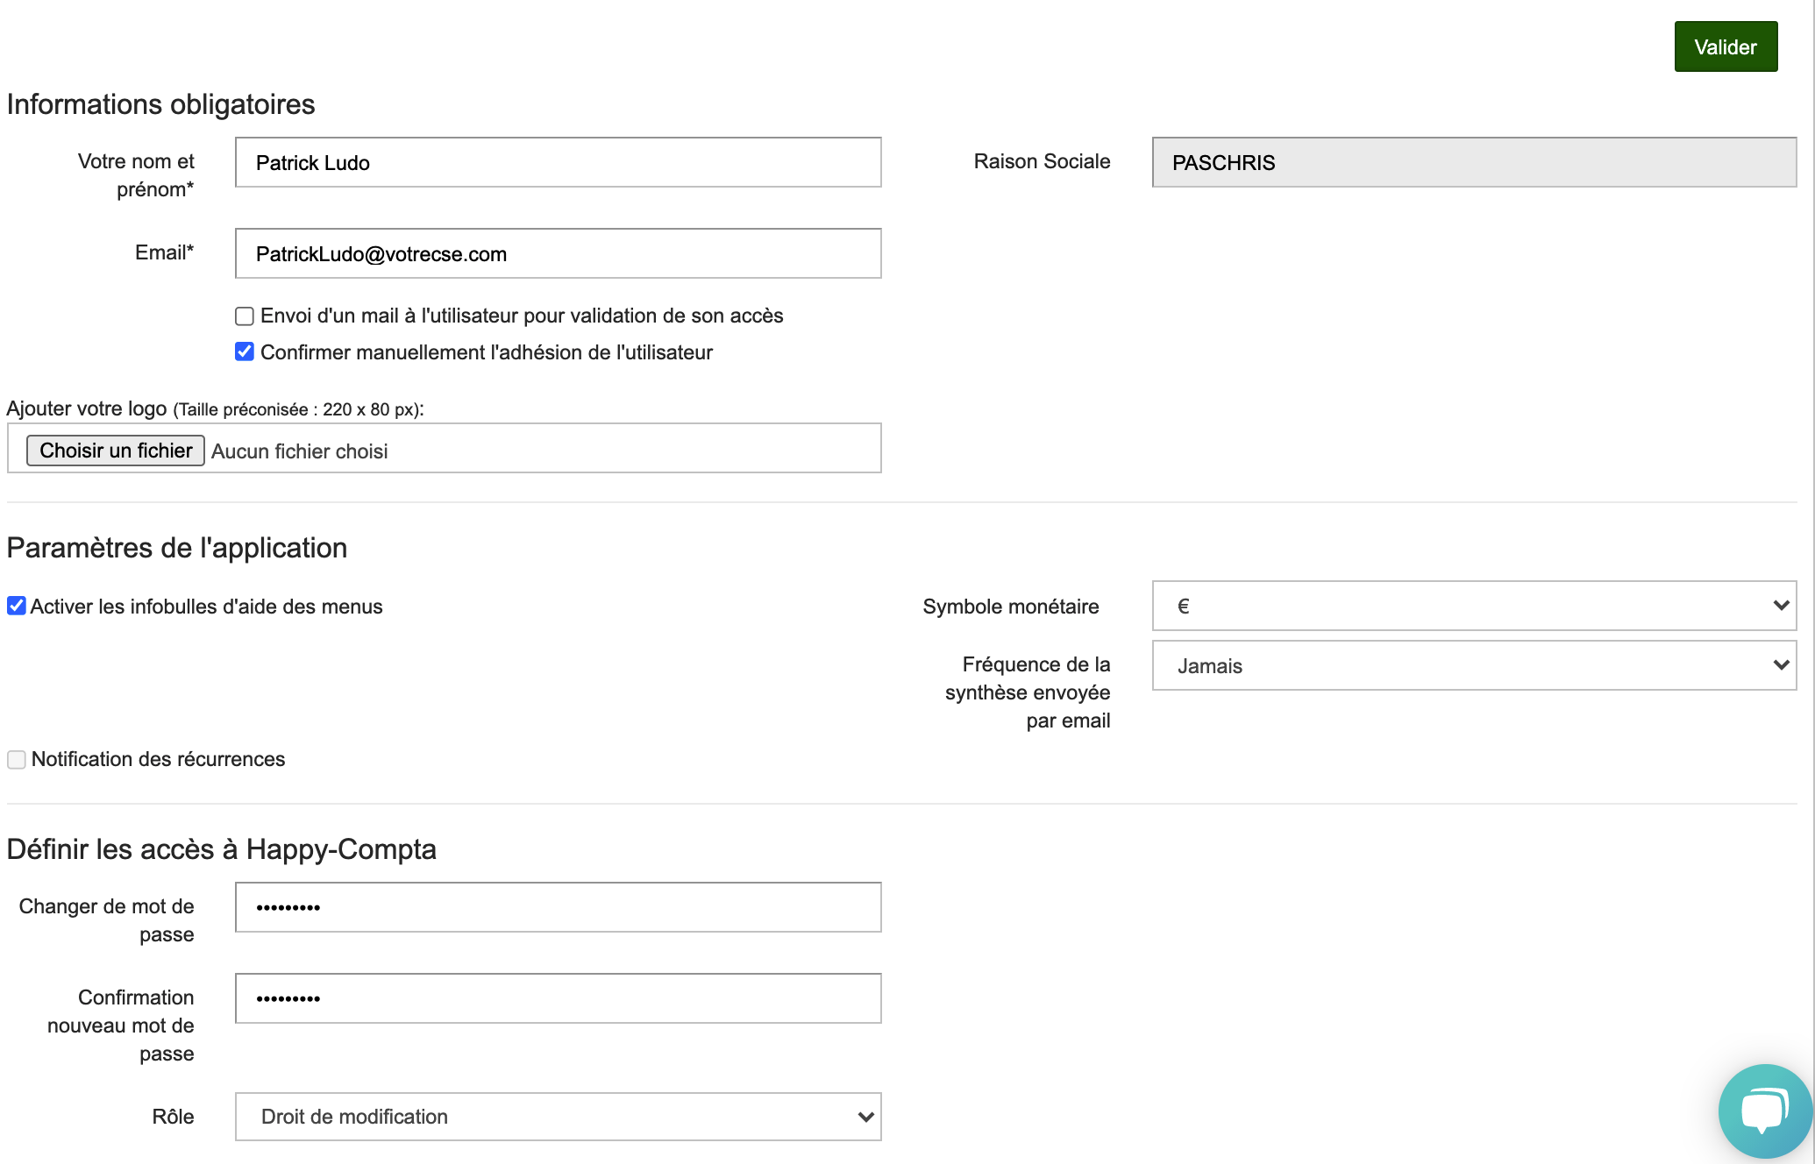The width and height of the screenshot is (1815, 1164).
Task: Open the Symbole monétaire dropdown
Action: (1473, 606)
